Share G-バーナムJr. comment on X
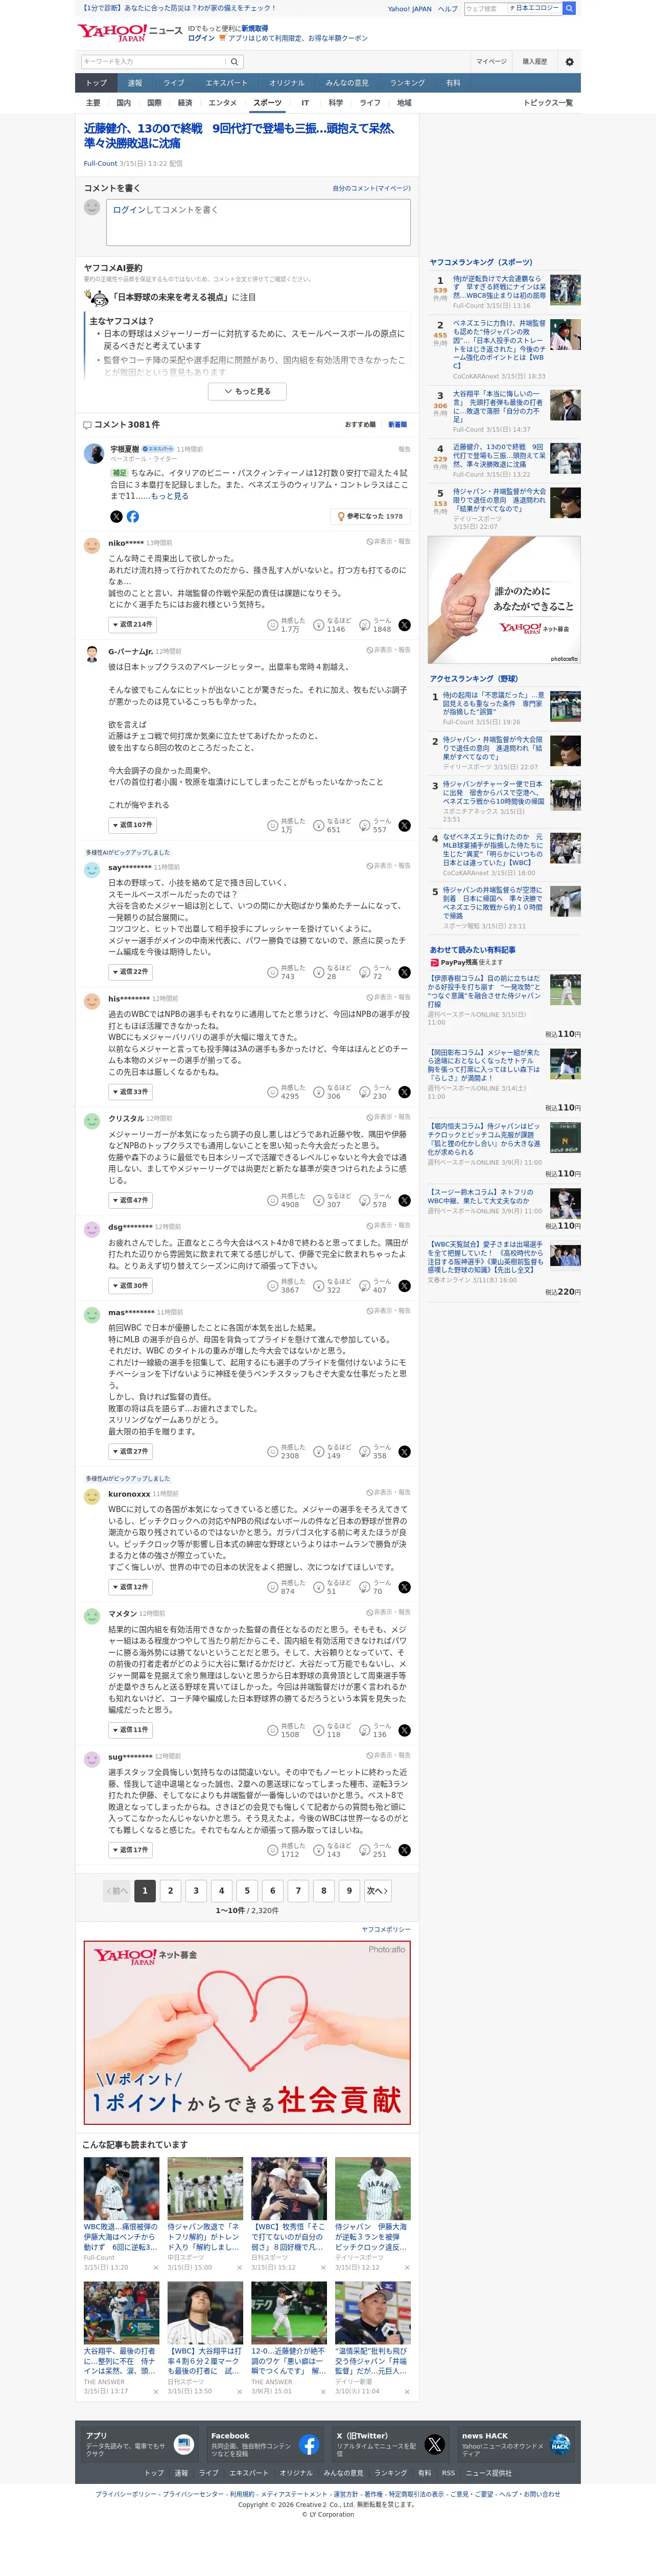The image size is (656, 2576). point(405,826)
